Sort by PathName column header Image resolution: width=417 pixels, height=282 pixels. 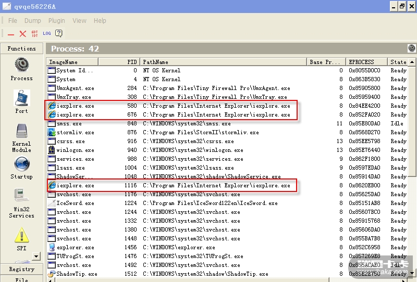pos(224,62)
